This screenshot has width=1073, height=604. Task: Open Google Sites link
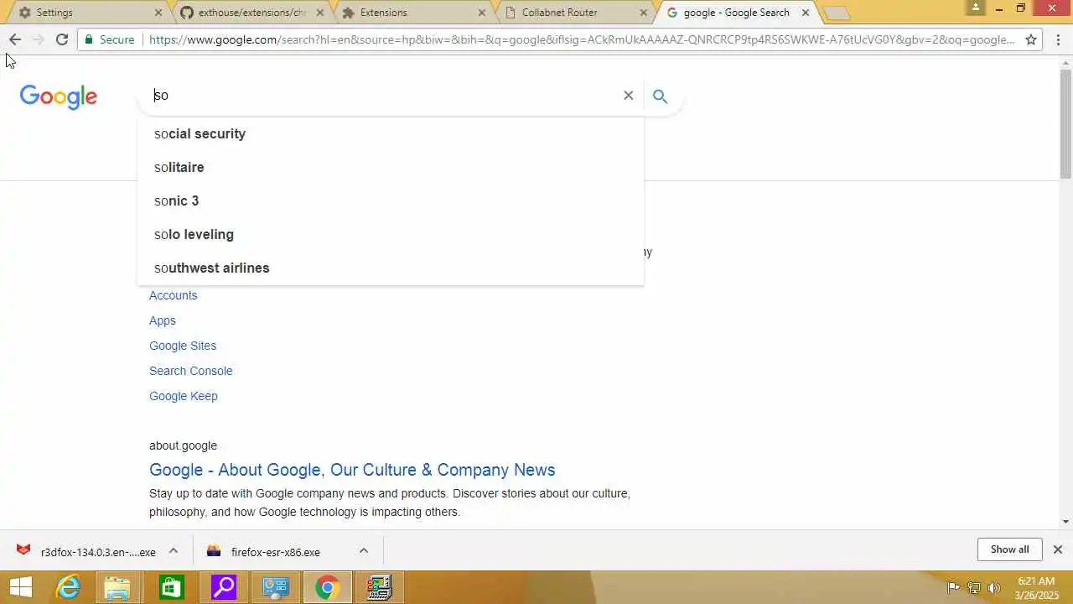pos(183,346)
